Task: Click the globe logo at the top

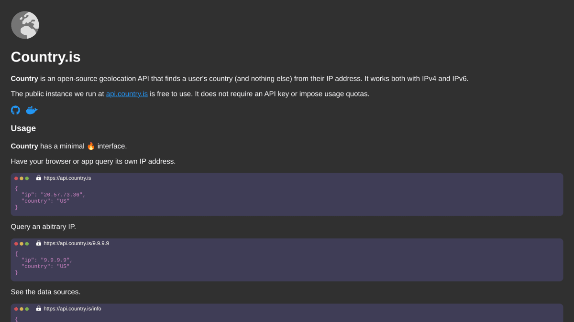Action: 25,25
